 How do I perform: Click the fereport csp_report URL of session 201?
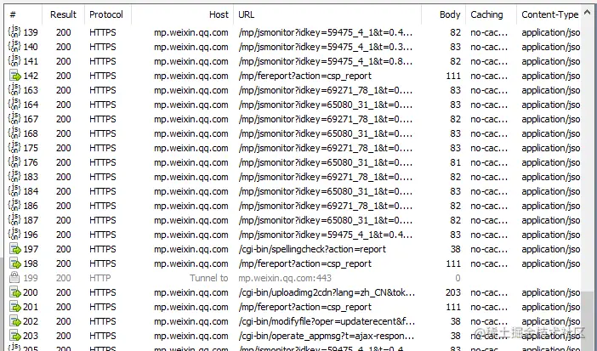click(305, 307)
